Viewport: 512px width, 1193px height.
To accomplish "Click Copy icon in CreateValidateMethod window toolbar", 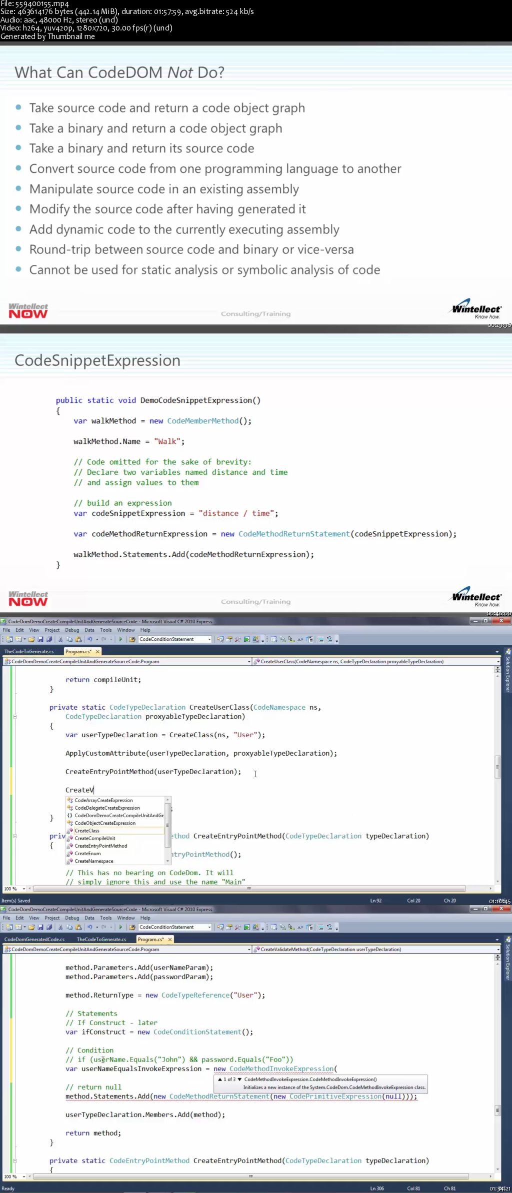I will pos(69,927).
